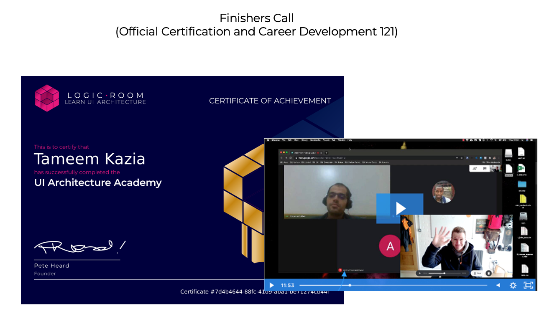Click "has successfully completed the" text

pos(77,172)
